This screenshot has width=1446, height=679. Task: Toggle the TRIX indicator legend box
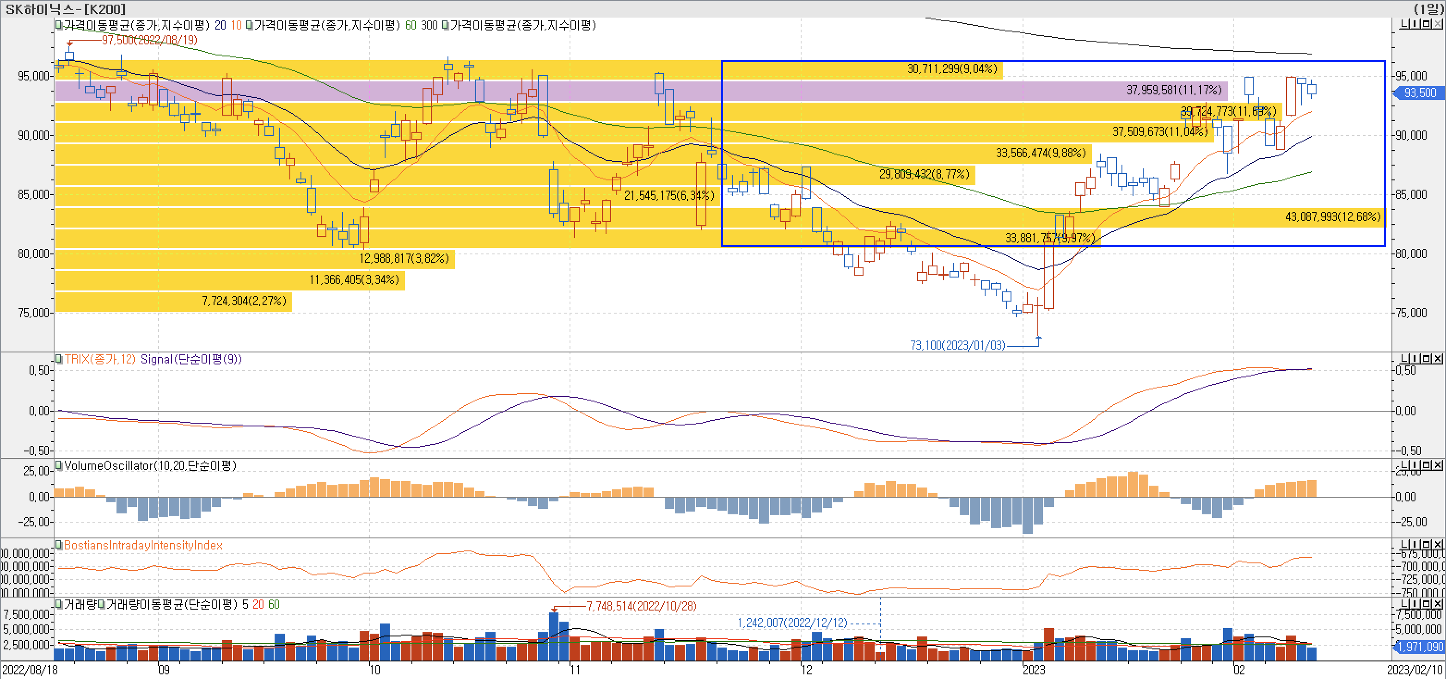coord(59,359)
